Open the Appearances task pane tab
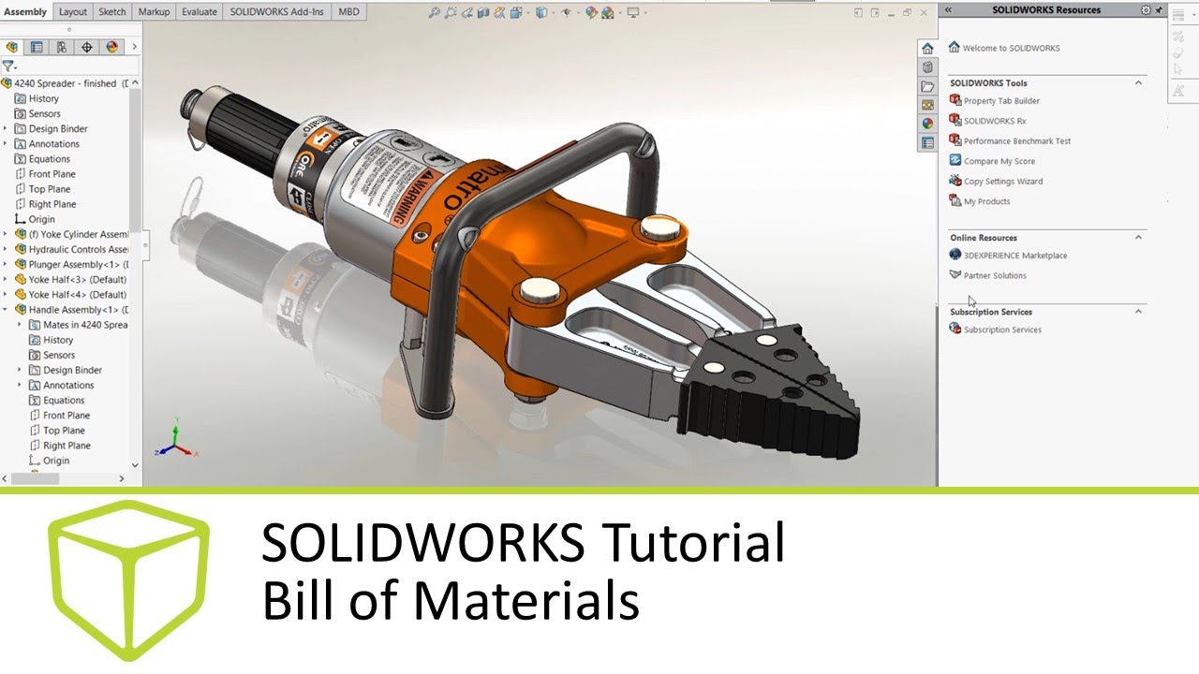 (927, 124)
